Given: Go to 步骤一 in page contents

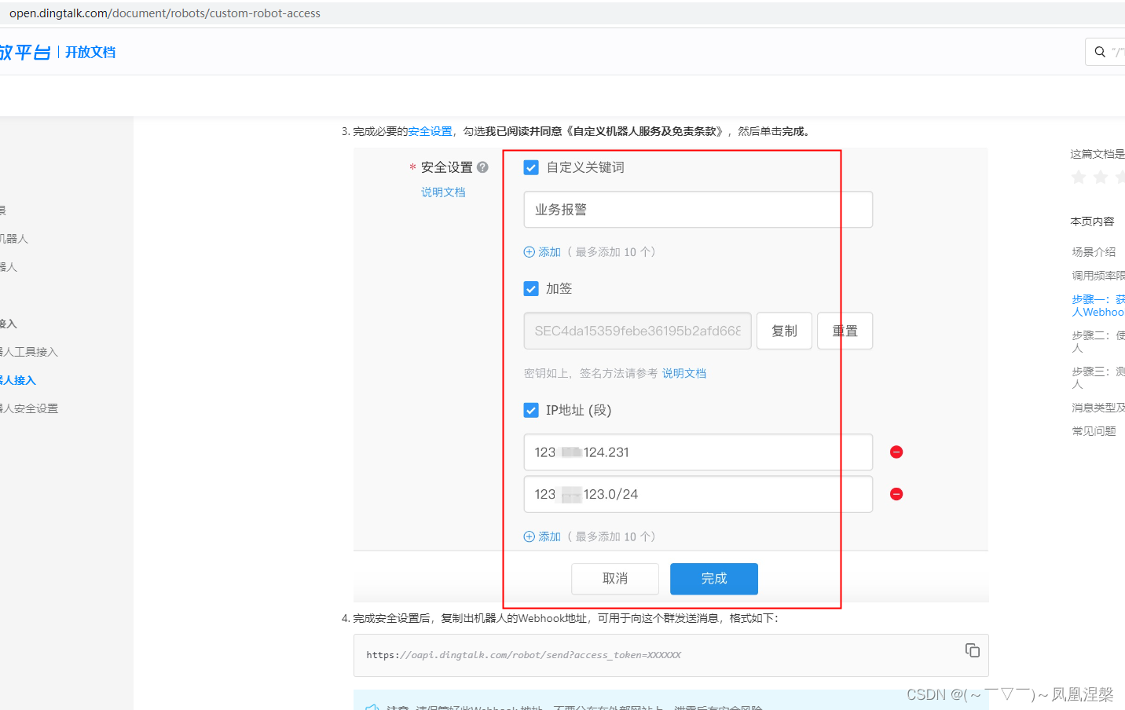Looking at the screenshot, I should [x=1098, y=306].
